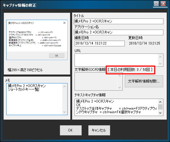The image size is (170, 142).
Task: Click text capture box scroll down arrow
Action: 160,113
